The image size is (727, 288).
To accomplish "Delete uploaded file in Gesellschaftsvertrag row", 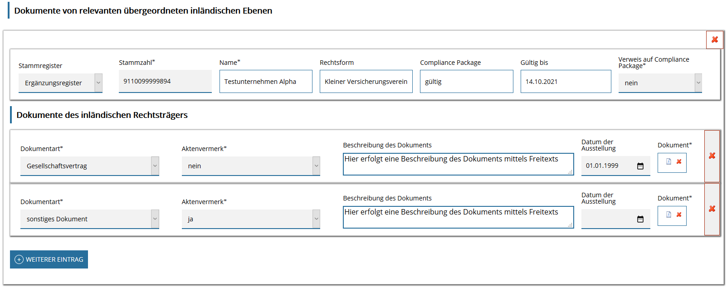I will [679, 162].
